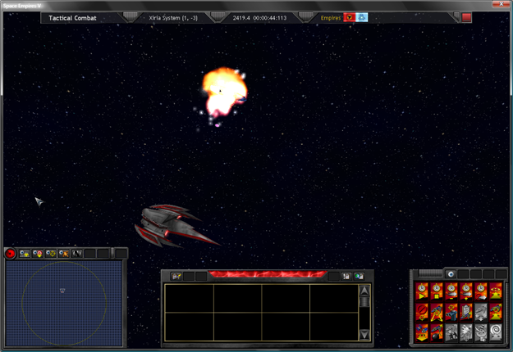Click the Tactical Combat title

click(x=72, y=18)
